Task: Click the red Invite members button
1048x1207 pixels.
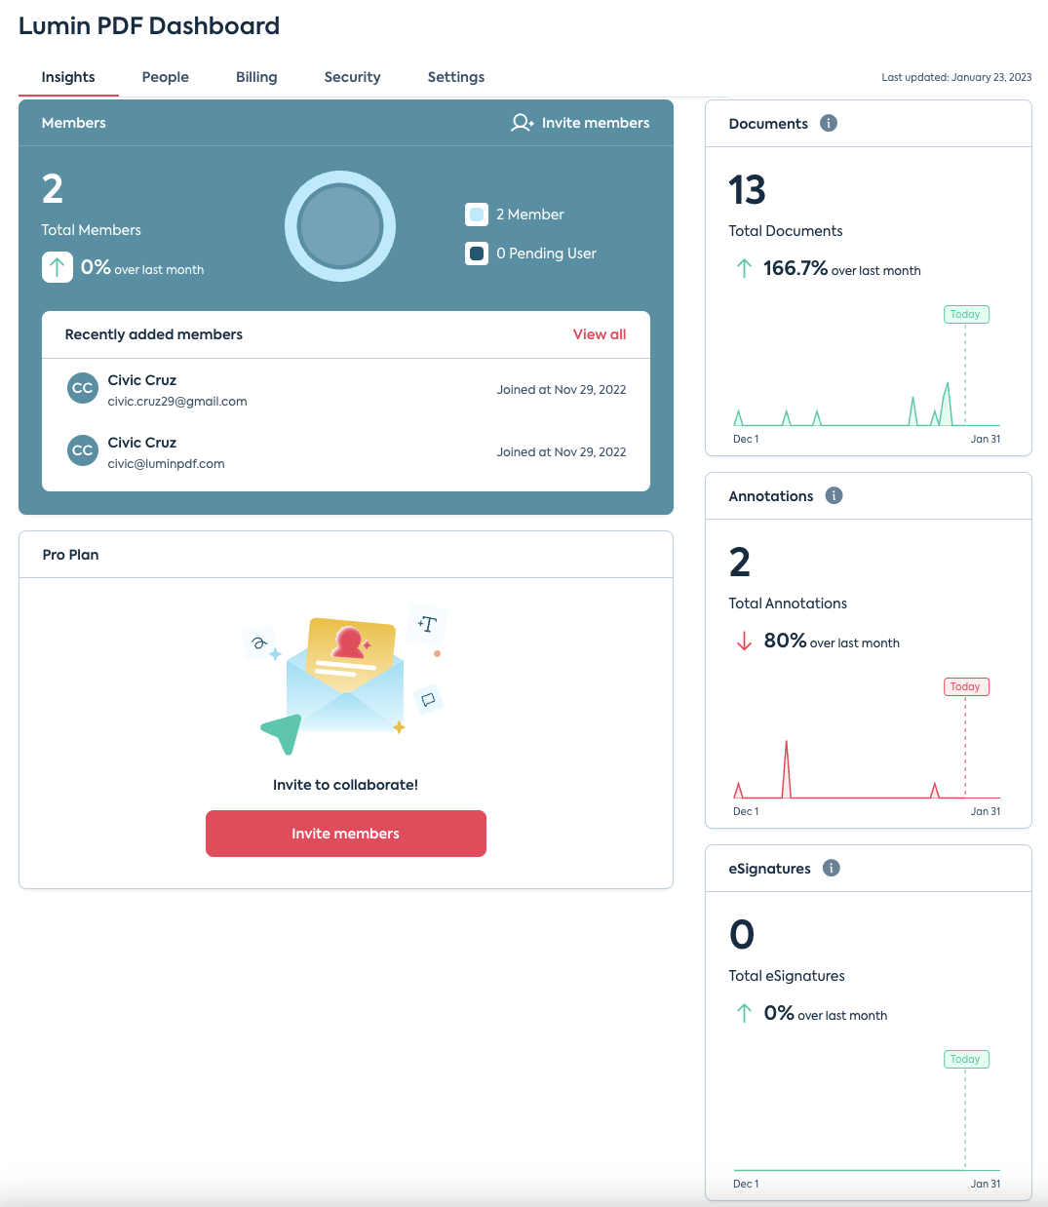Action: 345,834
